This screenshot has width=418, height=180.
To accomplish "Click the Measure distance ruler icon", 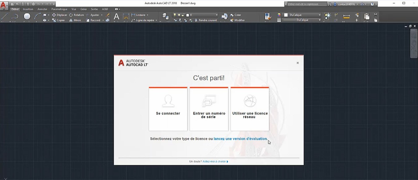I will [x=347, y=17].
